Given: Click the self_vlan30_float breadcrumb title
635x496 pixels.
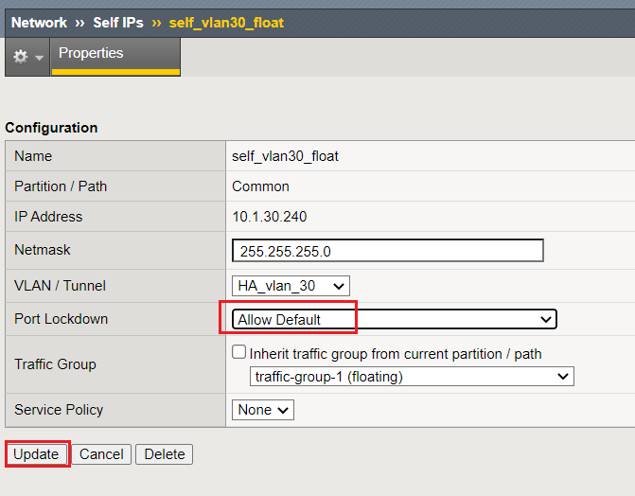Looking at the screenshot, I should pyautogui.click(x=226, y=23).
